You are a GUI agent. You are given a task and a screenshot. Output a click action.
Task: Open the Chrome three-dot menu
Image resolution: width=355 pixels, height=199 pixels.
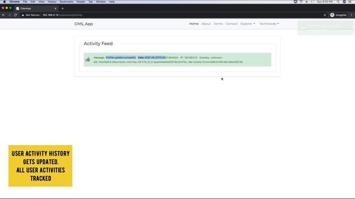[x=352, y=15]
